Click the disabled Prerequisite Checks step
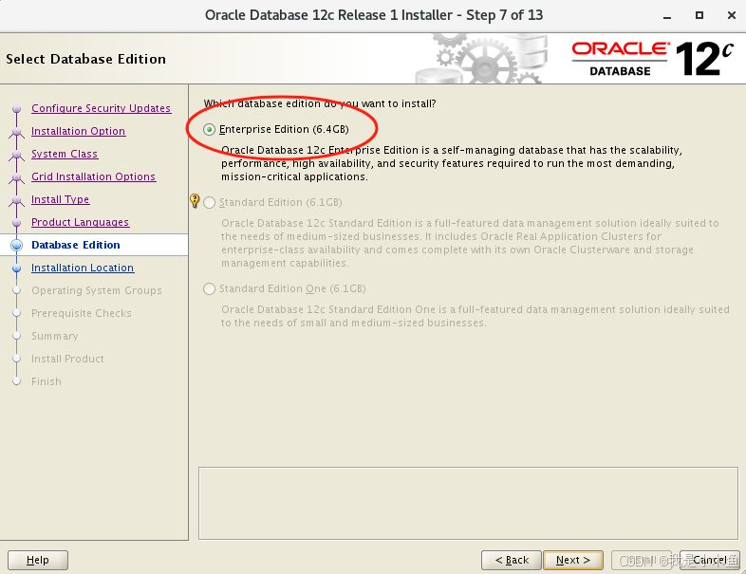Image resolution: width=746 pixels, height=574 pixels. 82,313
